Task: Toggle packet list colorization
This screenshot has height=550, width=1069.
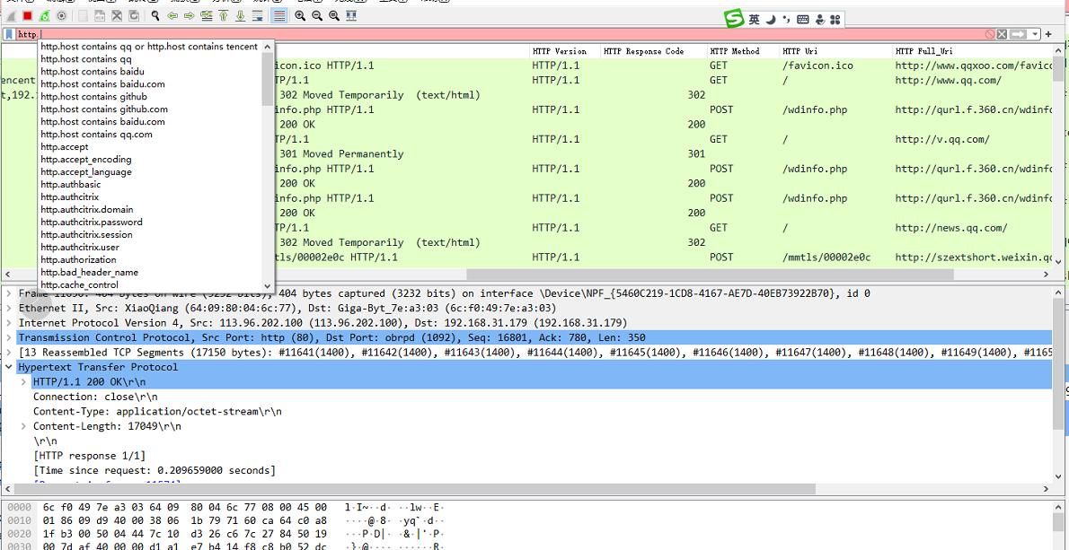Action: (x=278, y=15)
